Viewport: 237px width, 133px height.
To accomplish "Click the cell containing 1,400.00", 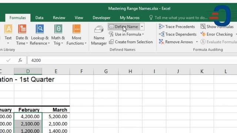I will tap(56, 130).
